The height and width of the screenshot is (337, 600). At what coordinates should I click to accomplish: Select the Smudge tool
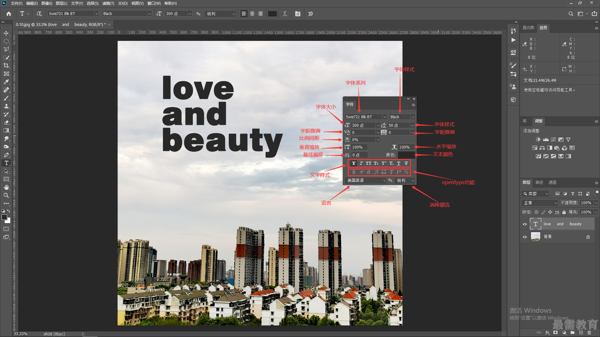(x=6, y=139)
